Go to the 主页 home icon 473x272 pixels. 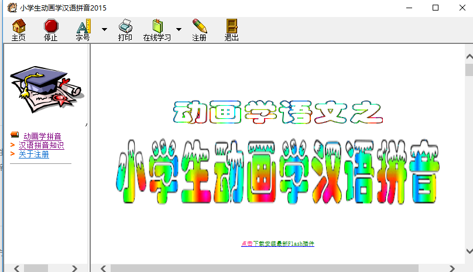pyautogui.click(x=19, y=30)
